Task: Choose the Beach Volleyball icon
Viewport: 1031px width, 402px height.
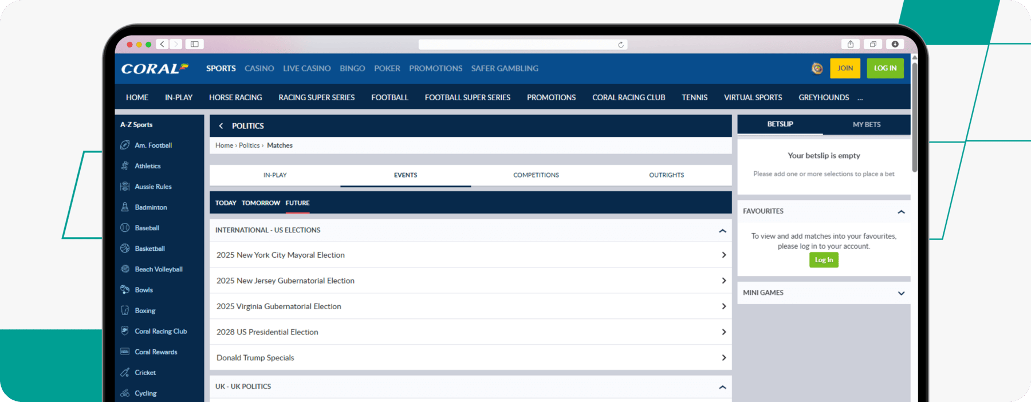Action: (x=125, y=269)
